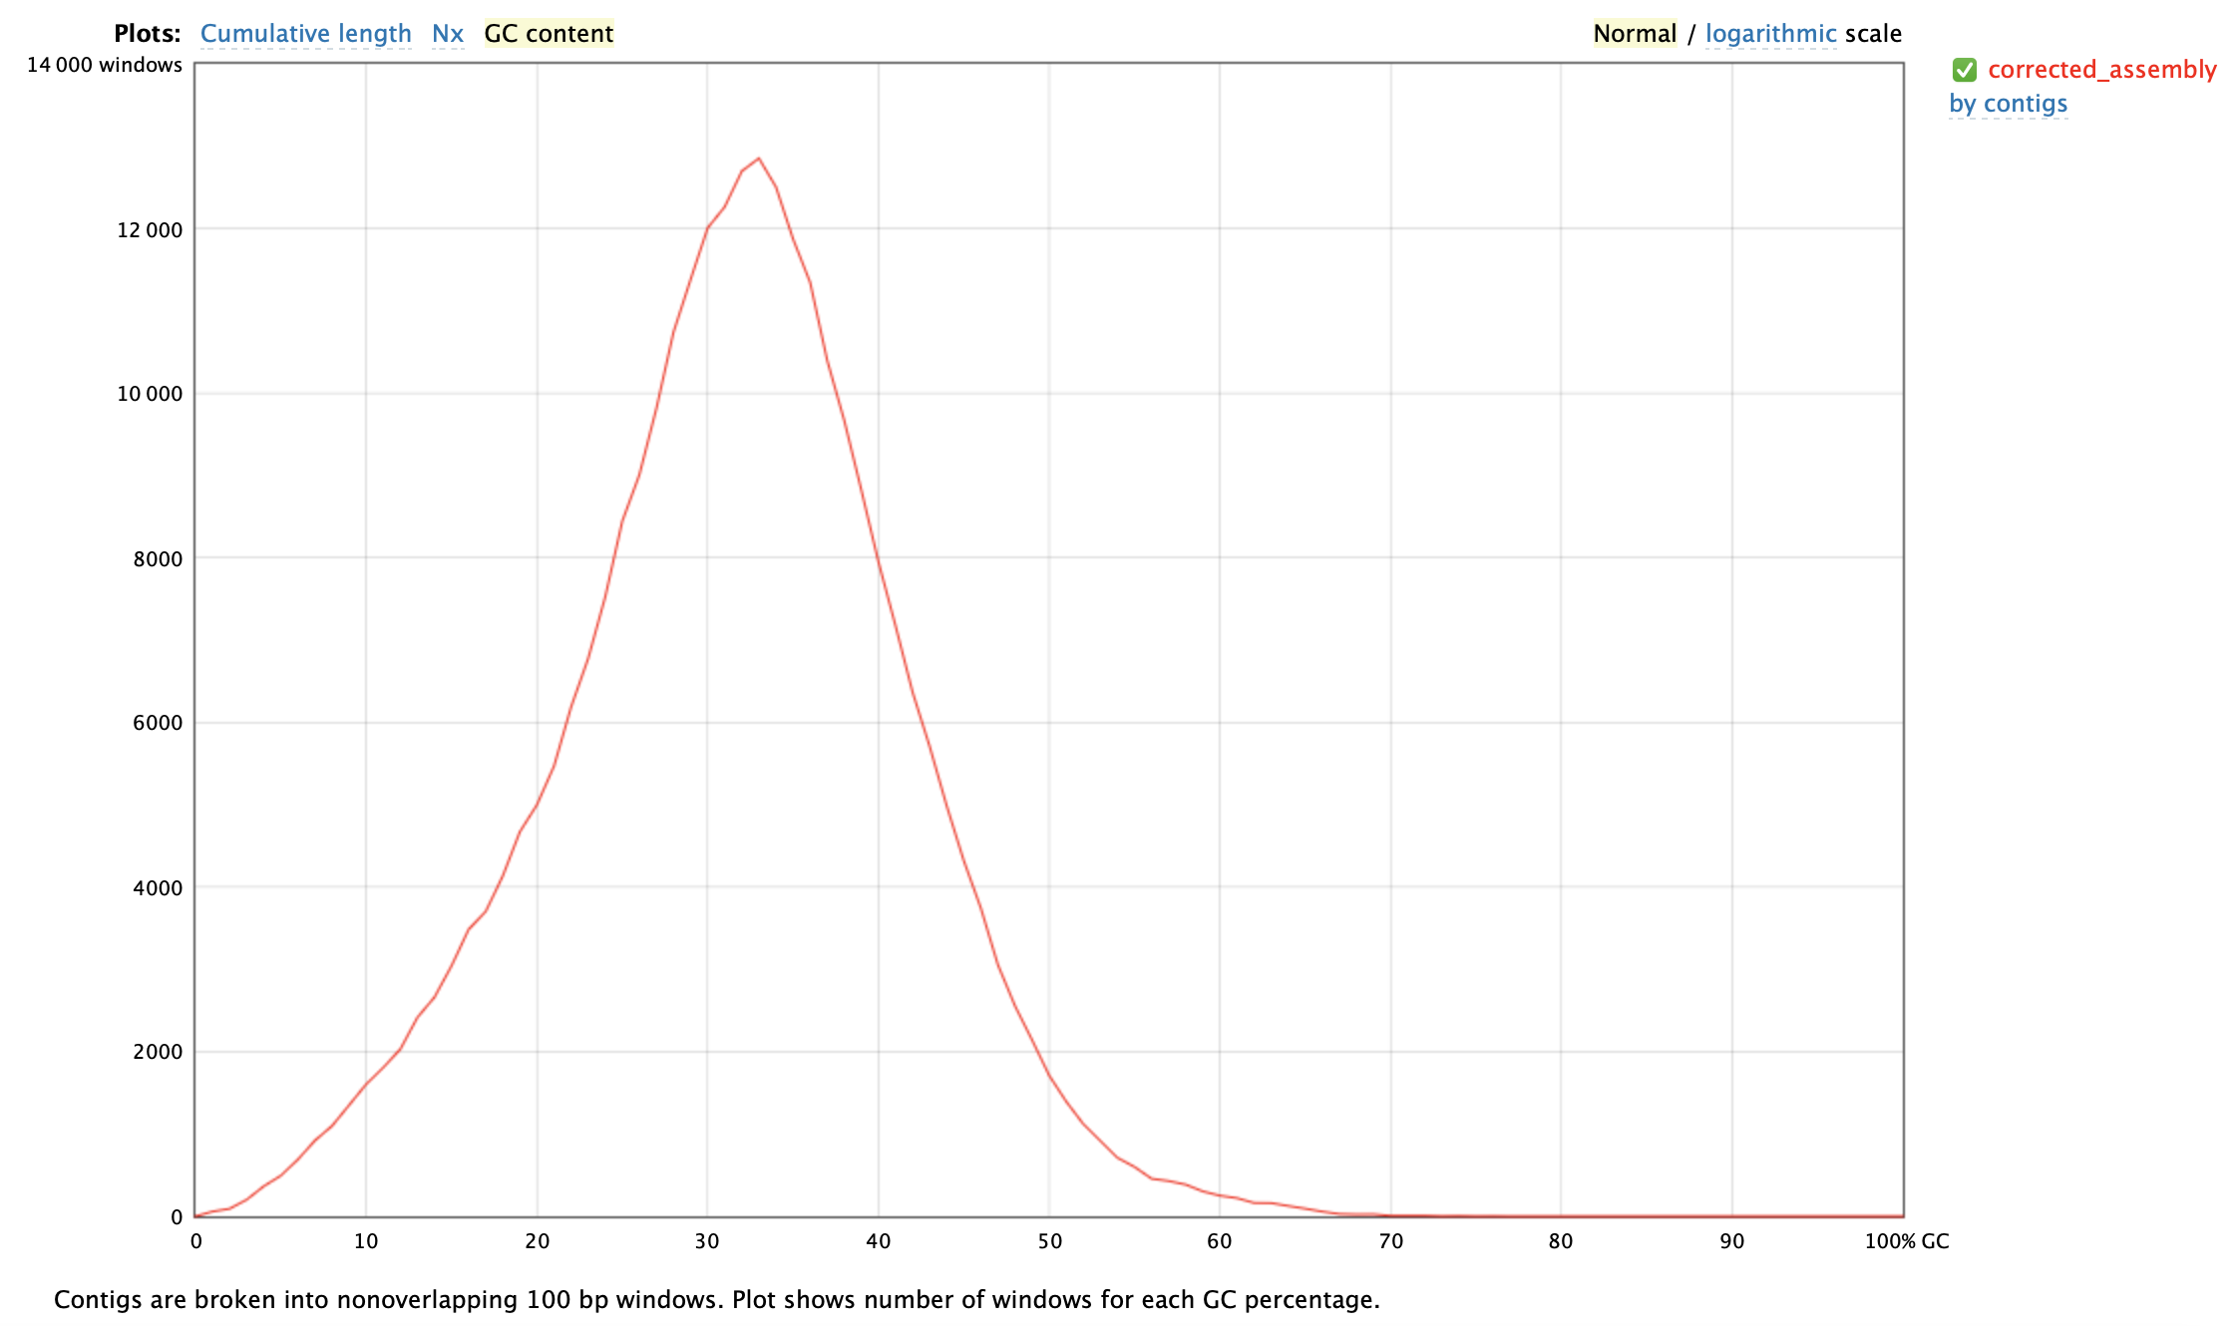Click the corrected_assembly legend label
Image resolution: width=2238 pixels, height=1326 pixels.
pos(2102,70)
